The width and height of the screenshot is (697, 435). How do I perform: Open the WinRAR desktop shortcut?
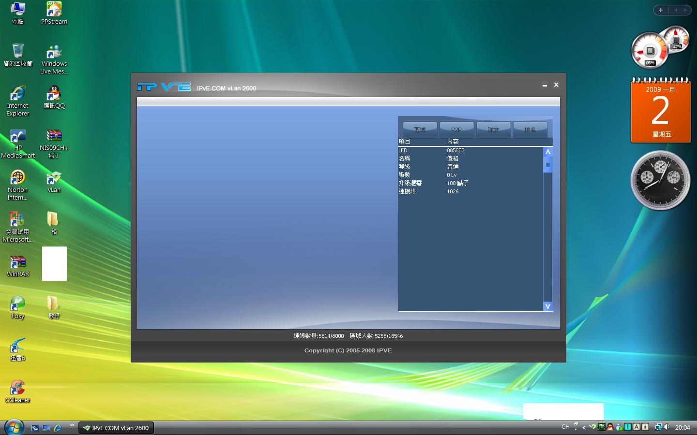click(17, 265)
